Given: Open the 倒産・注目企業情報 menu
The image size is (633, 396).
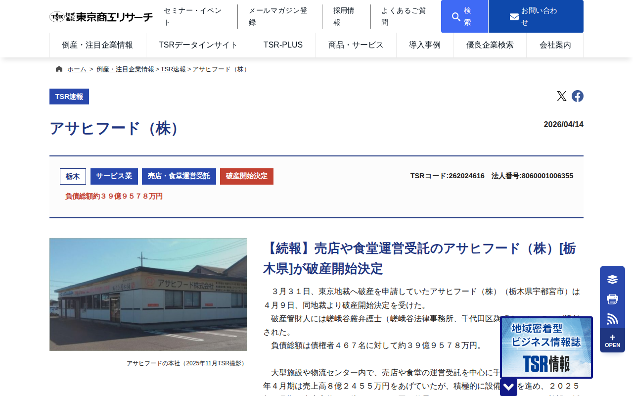Looking at the screenshot, I should (x=97, y=45).
